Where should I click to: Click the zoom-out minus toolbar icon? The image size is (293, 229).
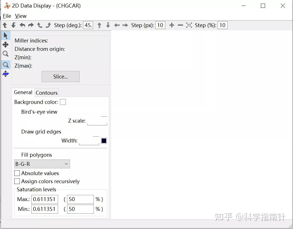coord(180,25)
